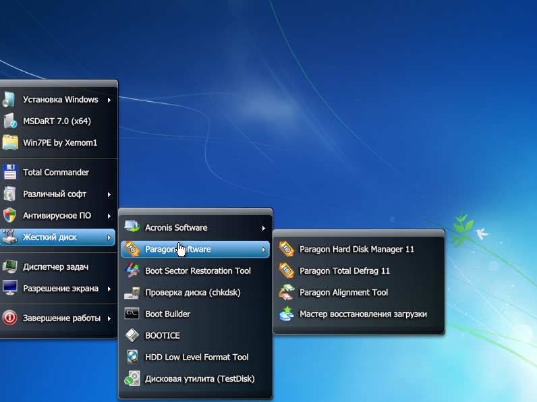Select Boot Sector Restoration Tool
The height and width of the screenshot is (402, 537).
(198, 271)
